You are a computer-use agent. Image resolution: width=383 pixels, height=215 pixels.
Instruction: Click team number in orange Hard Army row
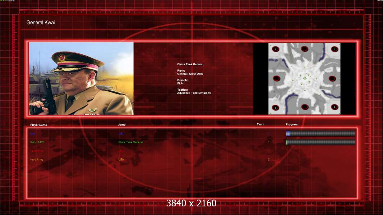coord(269,159)
